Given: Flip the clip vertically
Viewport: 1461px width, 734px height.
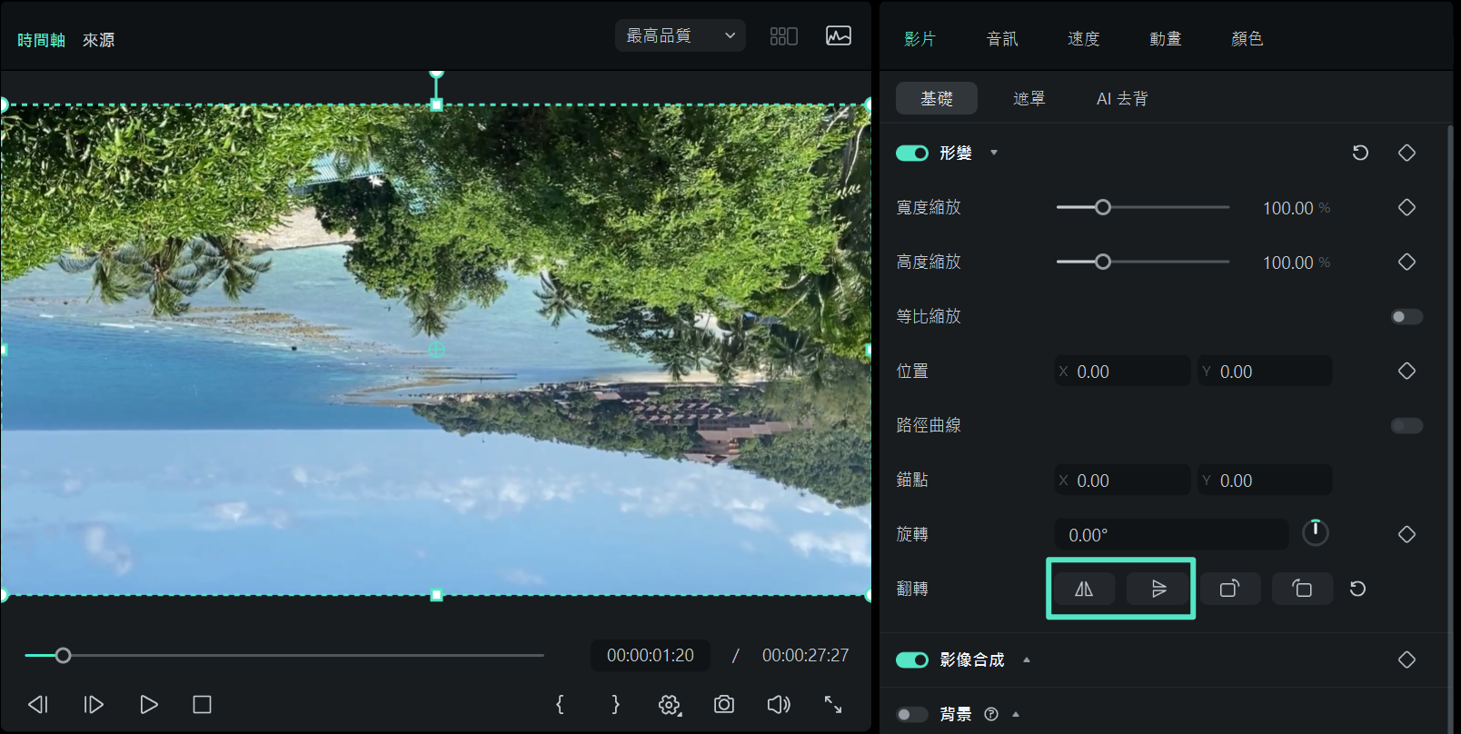Looking at the screenshot, I should coord(1158,589).
